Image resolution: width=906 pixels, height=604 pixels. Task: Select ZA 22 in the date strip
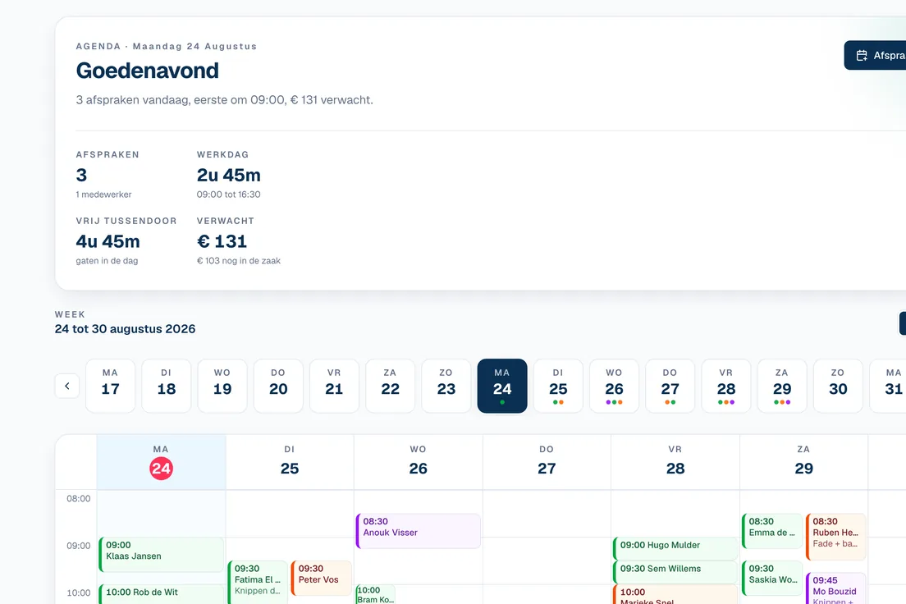click(x=390, y=386)
